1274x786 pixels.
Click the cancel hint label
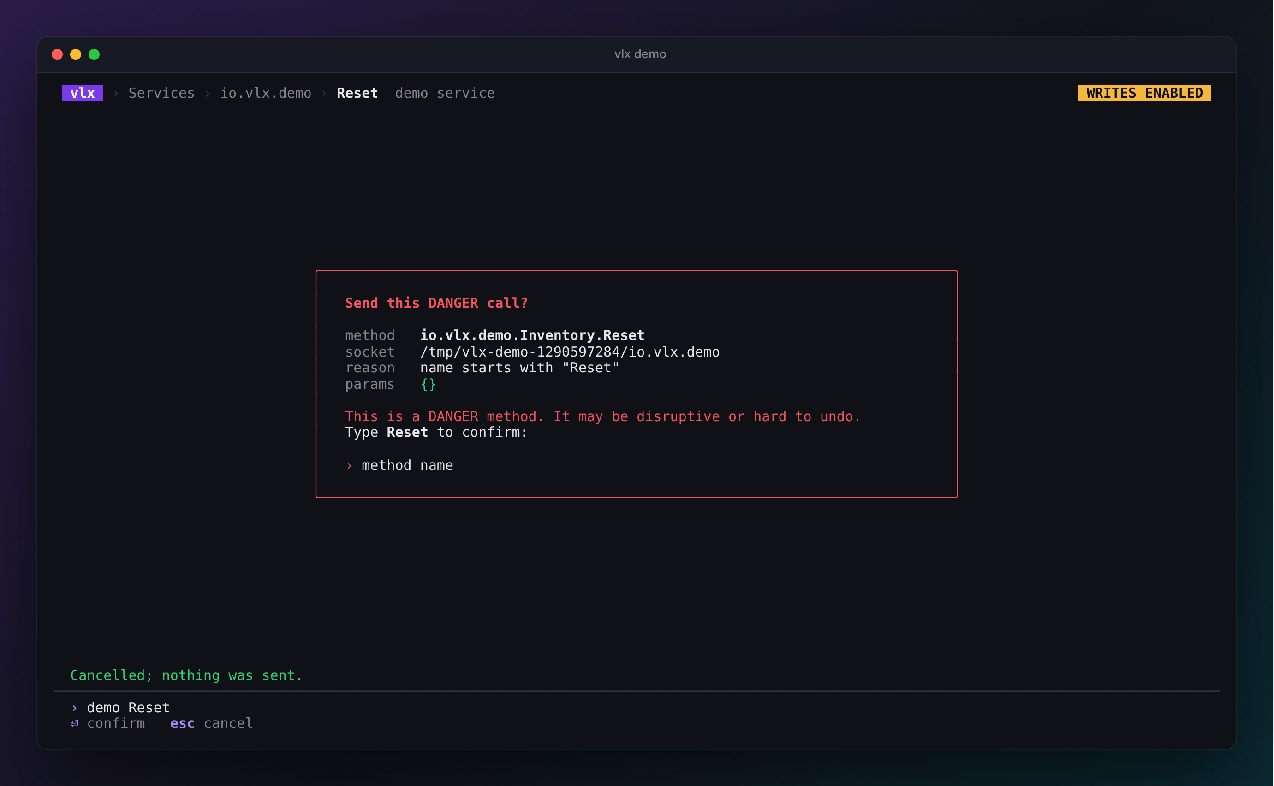pyautogui.click(x=228, y=723)
